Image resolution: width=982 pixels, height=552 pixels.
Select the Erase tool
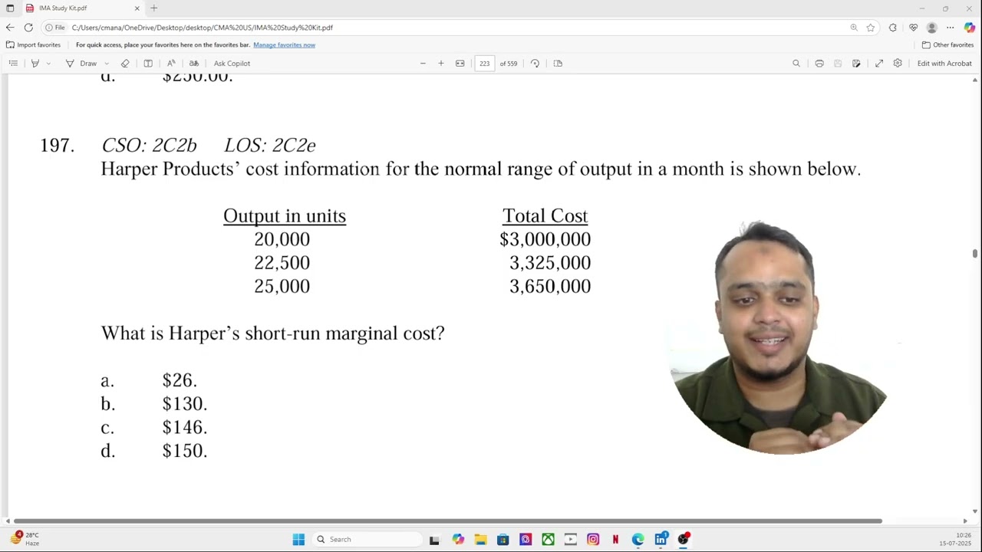125,63
